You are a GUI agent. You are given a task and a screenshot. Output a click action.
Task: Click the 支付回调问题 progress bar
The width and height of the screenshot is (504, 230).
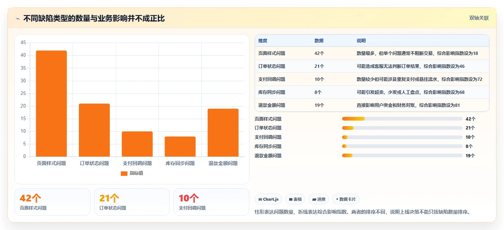402,137
